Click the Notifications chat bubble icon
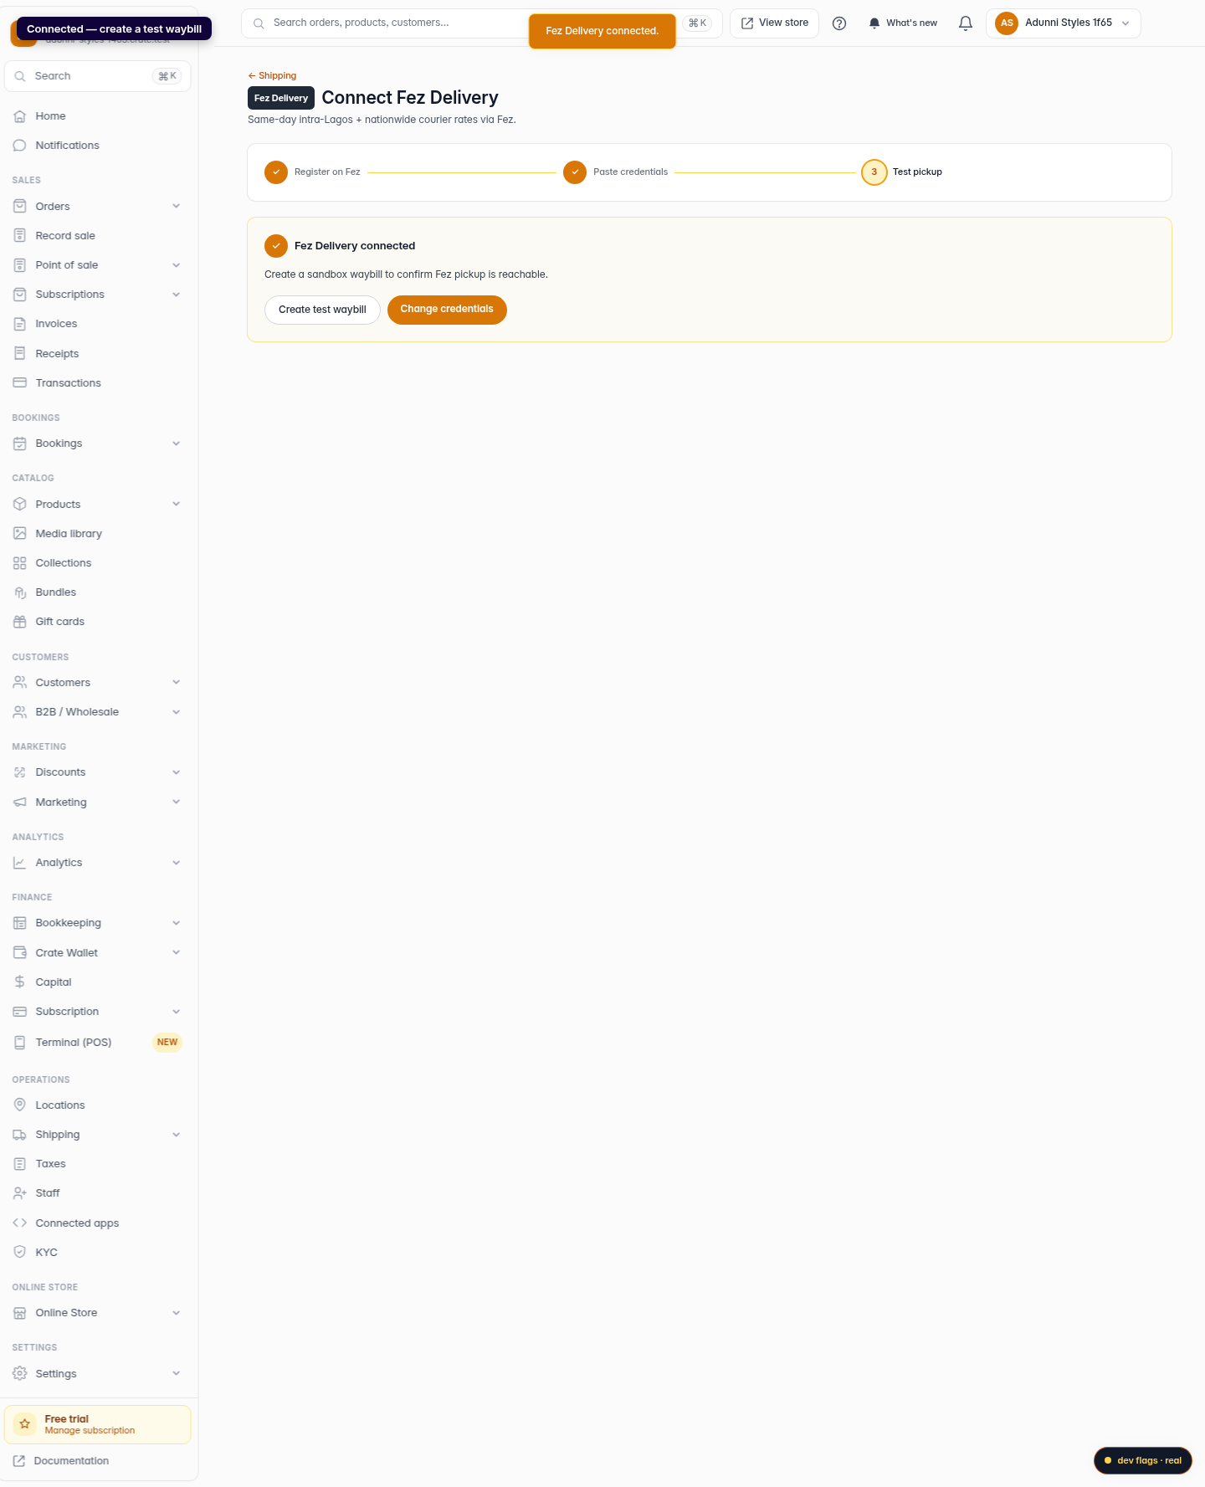Image resolution: width=1205 pixels, height=1487 pixels. (20, 146)
